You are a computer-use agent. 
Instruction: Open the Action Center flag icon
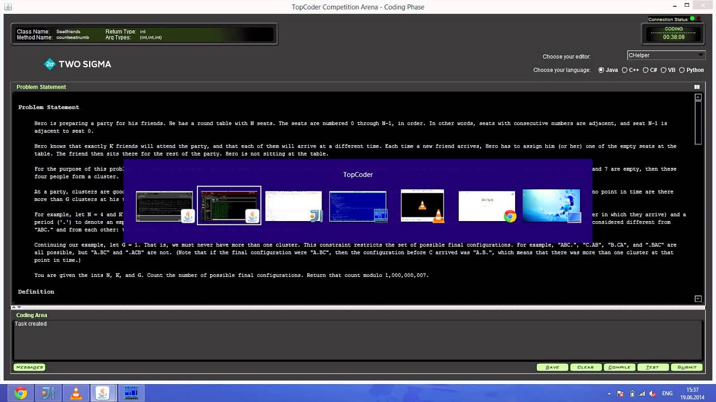(620, 394)
